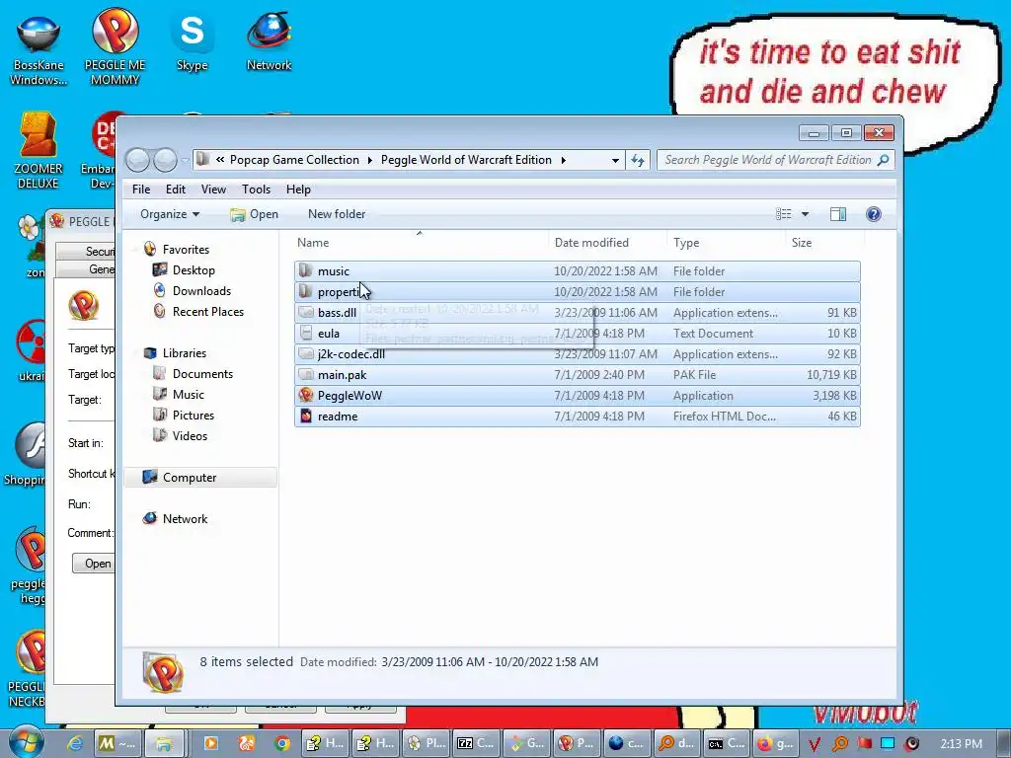Click the red V tray icon
The image size is (1011, 758).
coord(814,744)
